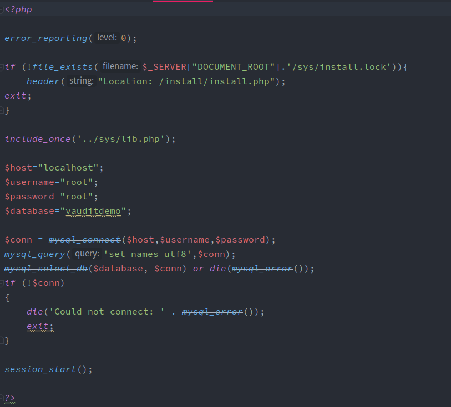Place cursor on the error_reporting function
The width and height of the screenshot is (451, 407).
45,38
